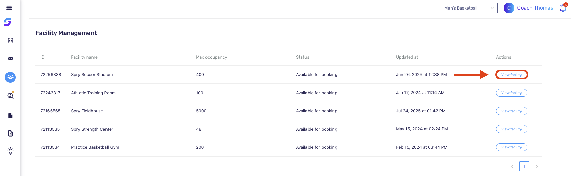The height and width of the screenshot is (176, 571).
Task: View facility for Practice Basketball Gym
Action: (x=512, y=147)
